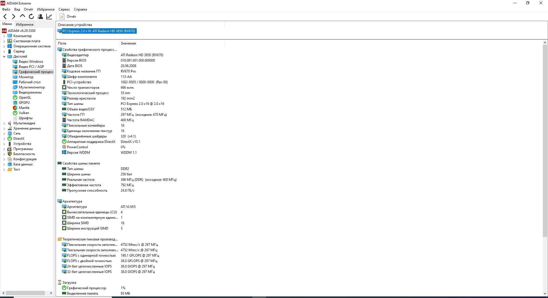Viewport: 548px width, 298px height.
Task: Click the Значение column header
Action: click(x=171, y=43)
